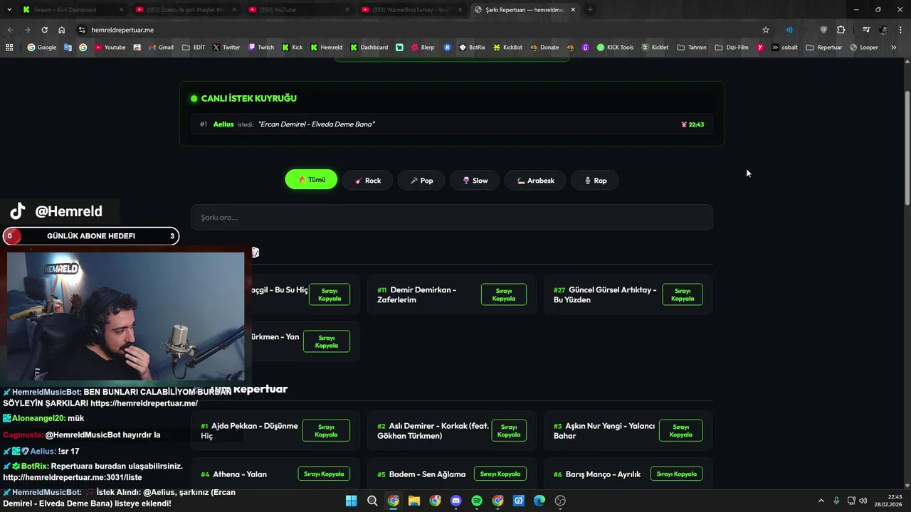Show more bookmarks overflow chevron
The height and width of the screenshot is (512, 911).
894,48
